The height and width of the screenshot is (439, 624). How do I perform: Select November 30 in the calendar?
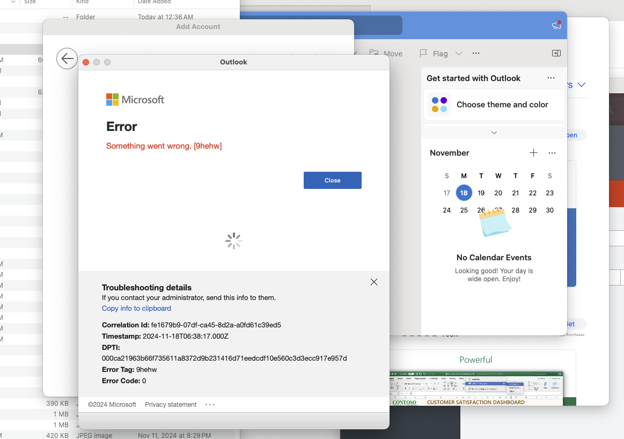549,210
